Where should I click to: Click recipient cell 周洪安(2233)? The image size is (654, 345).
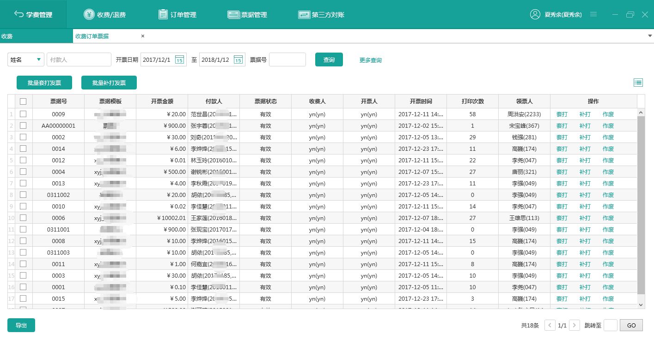pos(524,114)
